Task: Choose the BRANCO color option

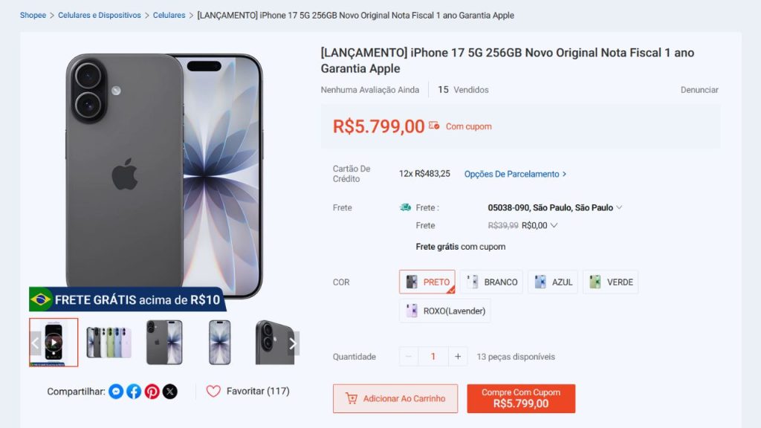Action: (491, 282)
